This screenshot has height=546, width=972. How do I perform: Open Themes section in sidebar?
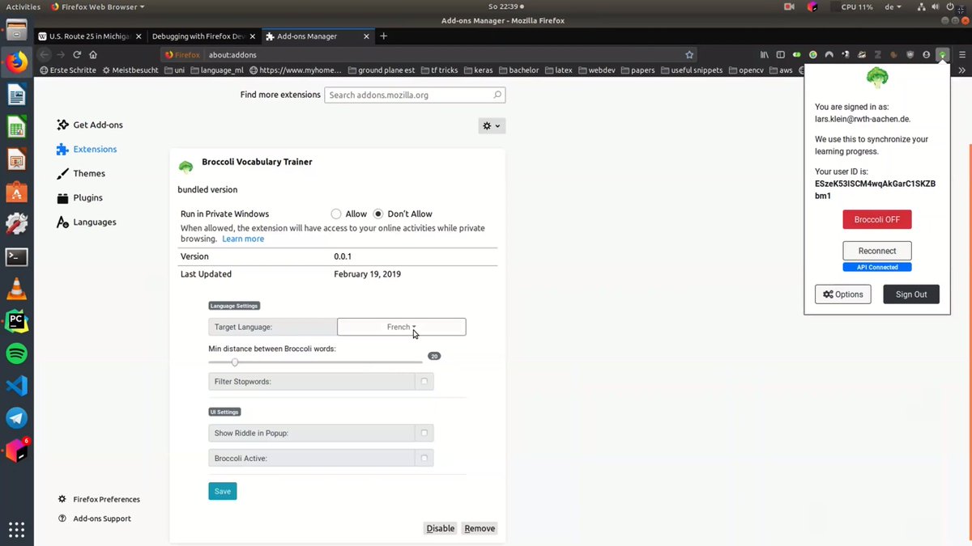click(81, 173)
